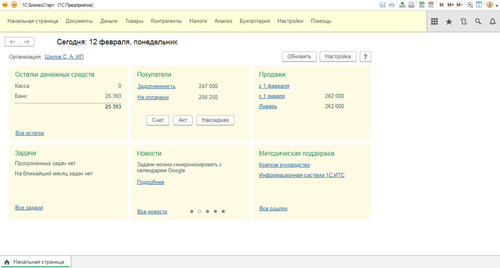Select the last news pagination dot

[x=223, y=211]
